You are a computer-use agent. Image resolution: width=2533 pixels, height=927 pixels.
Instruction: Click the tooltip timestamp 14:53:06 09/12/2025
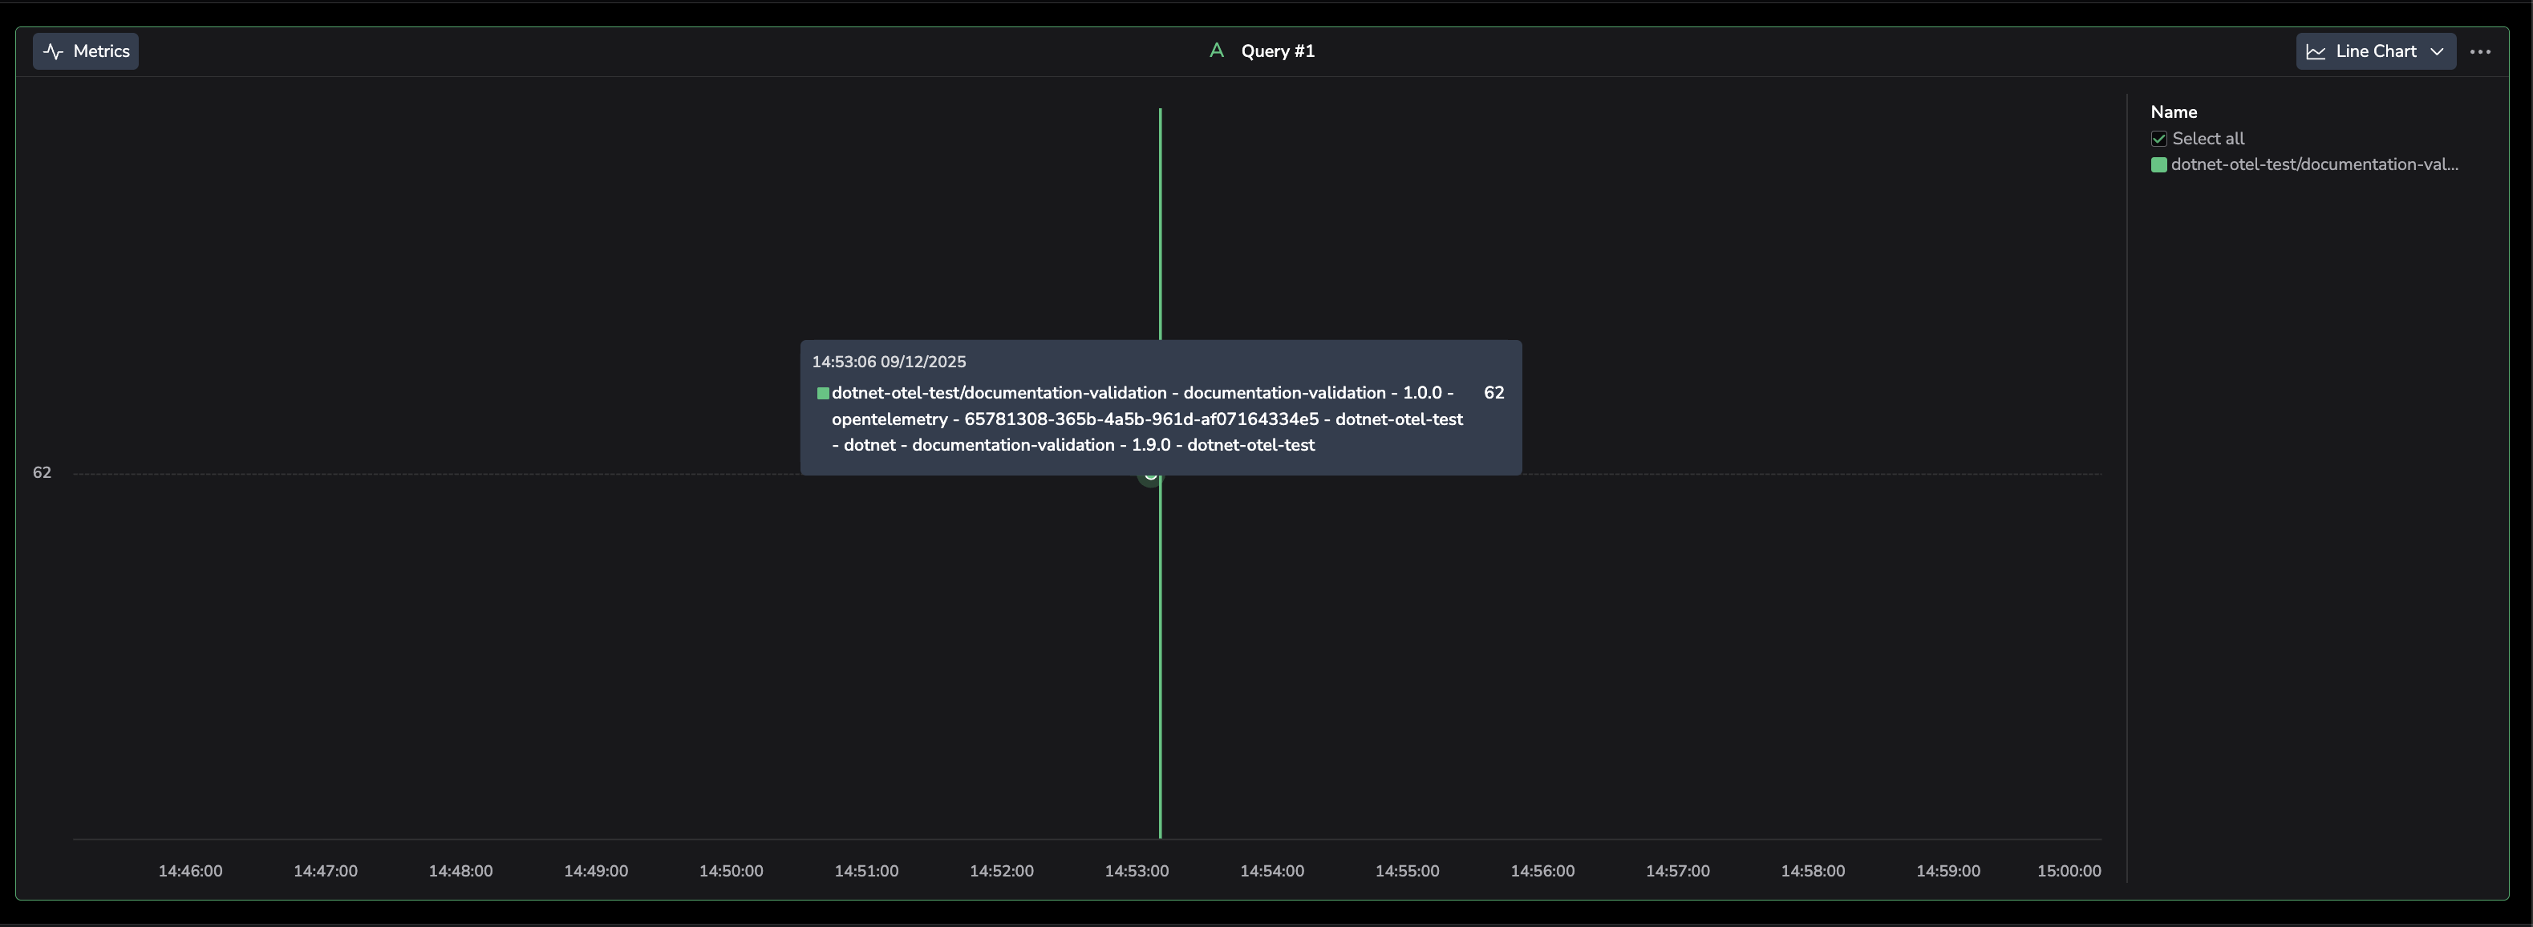tap(888, 362)
